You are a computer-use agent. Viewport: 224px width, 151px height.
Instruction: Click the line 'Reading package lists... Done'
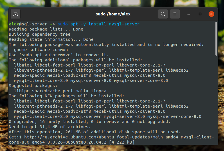point(46,29)
